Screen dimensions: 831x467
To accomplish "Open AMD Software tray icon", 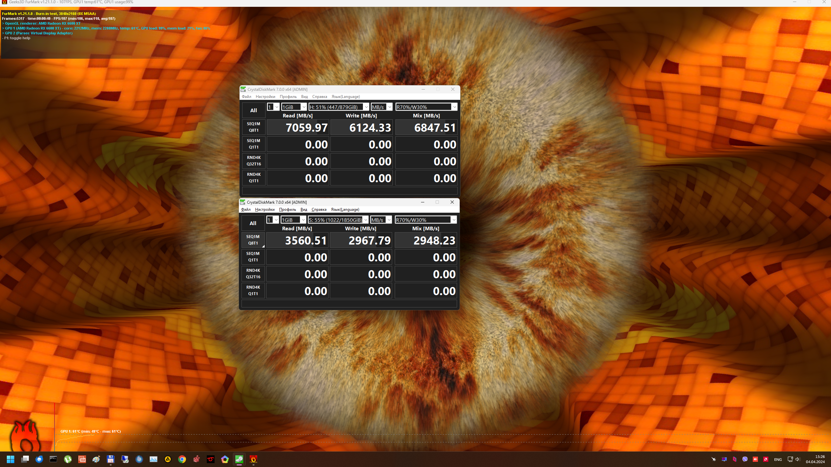I will (x=766, y=459).
